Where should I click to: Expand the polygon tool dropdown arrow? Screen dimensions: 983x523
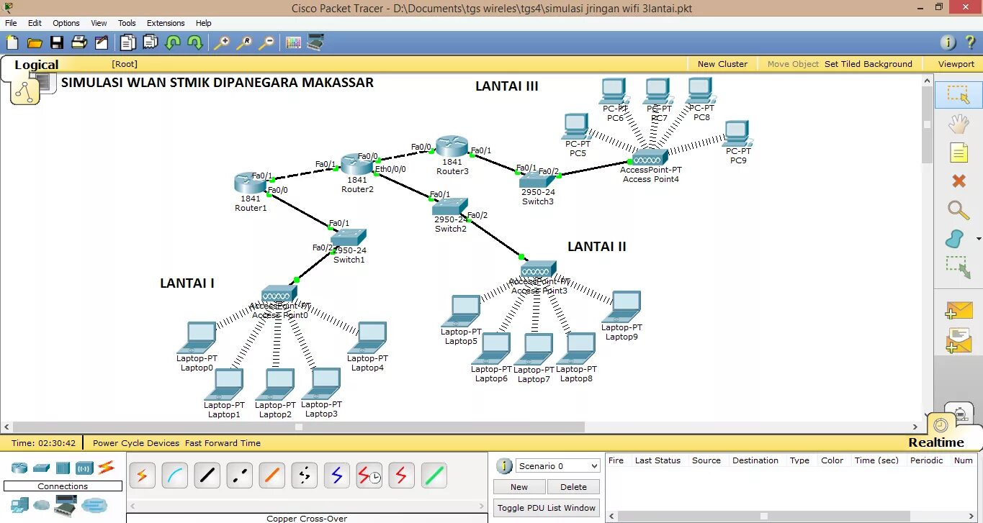[978, 239]
